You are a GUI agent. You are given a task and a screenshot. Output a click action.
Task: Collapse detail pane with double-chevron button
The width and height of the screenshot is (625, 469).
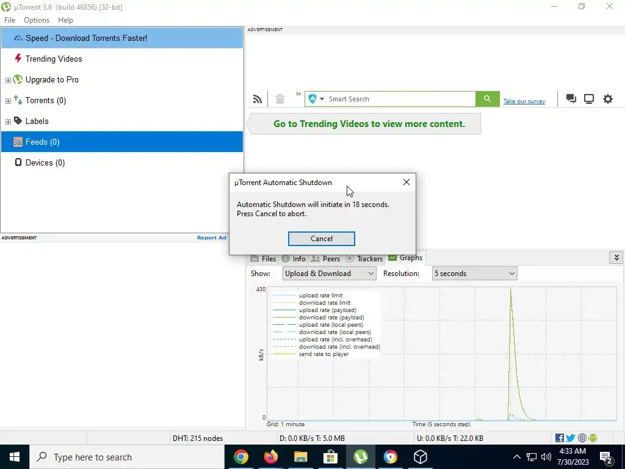(616, 257)
